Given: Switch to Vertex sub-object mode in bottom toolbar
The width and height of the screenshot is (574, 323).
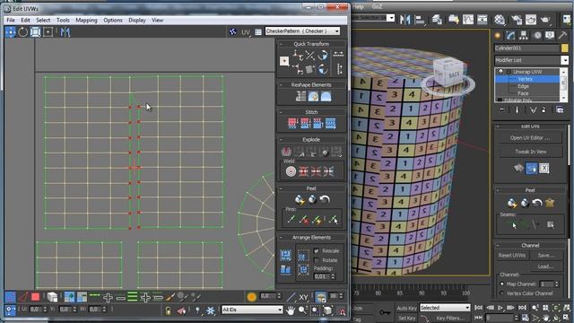Looking at the screenshot, I should pyautogui.click(x=10, y=297).
